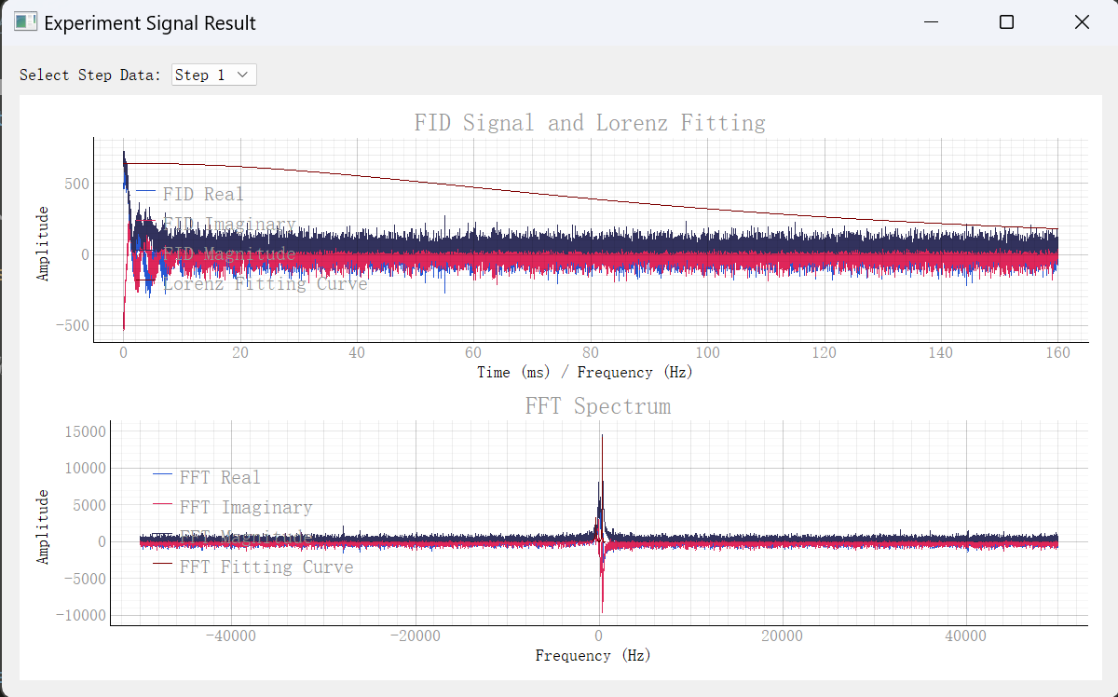Click the "FID Signal and Lorenz Fitting" plot title
Viewport: 1118px width, 697px height.
(x=590, y=123)
